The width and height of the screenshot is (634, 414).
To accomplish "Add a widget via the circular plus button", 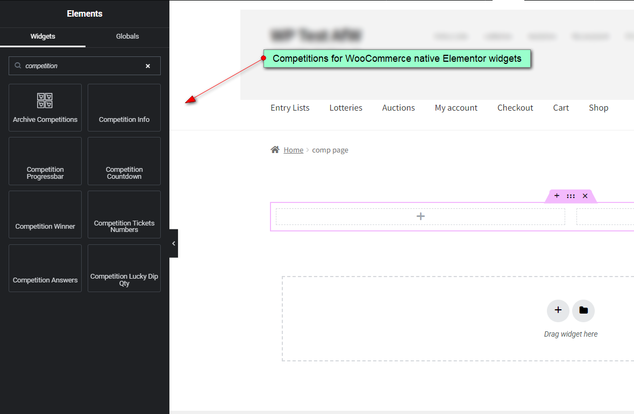I will [x=558, y=310].
